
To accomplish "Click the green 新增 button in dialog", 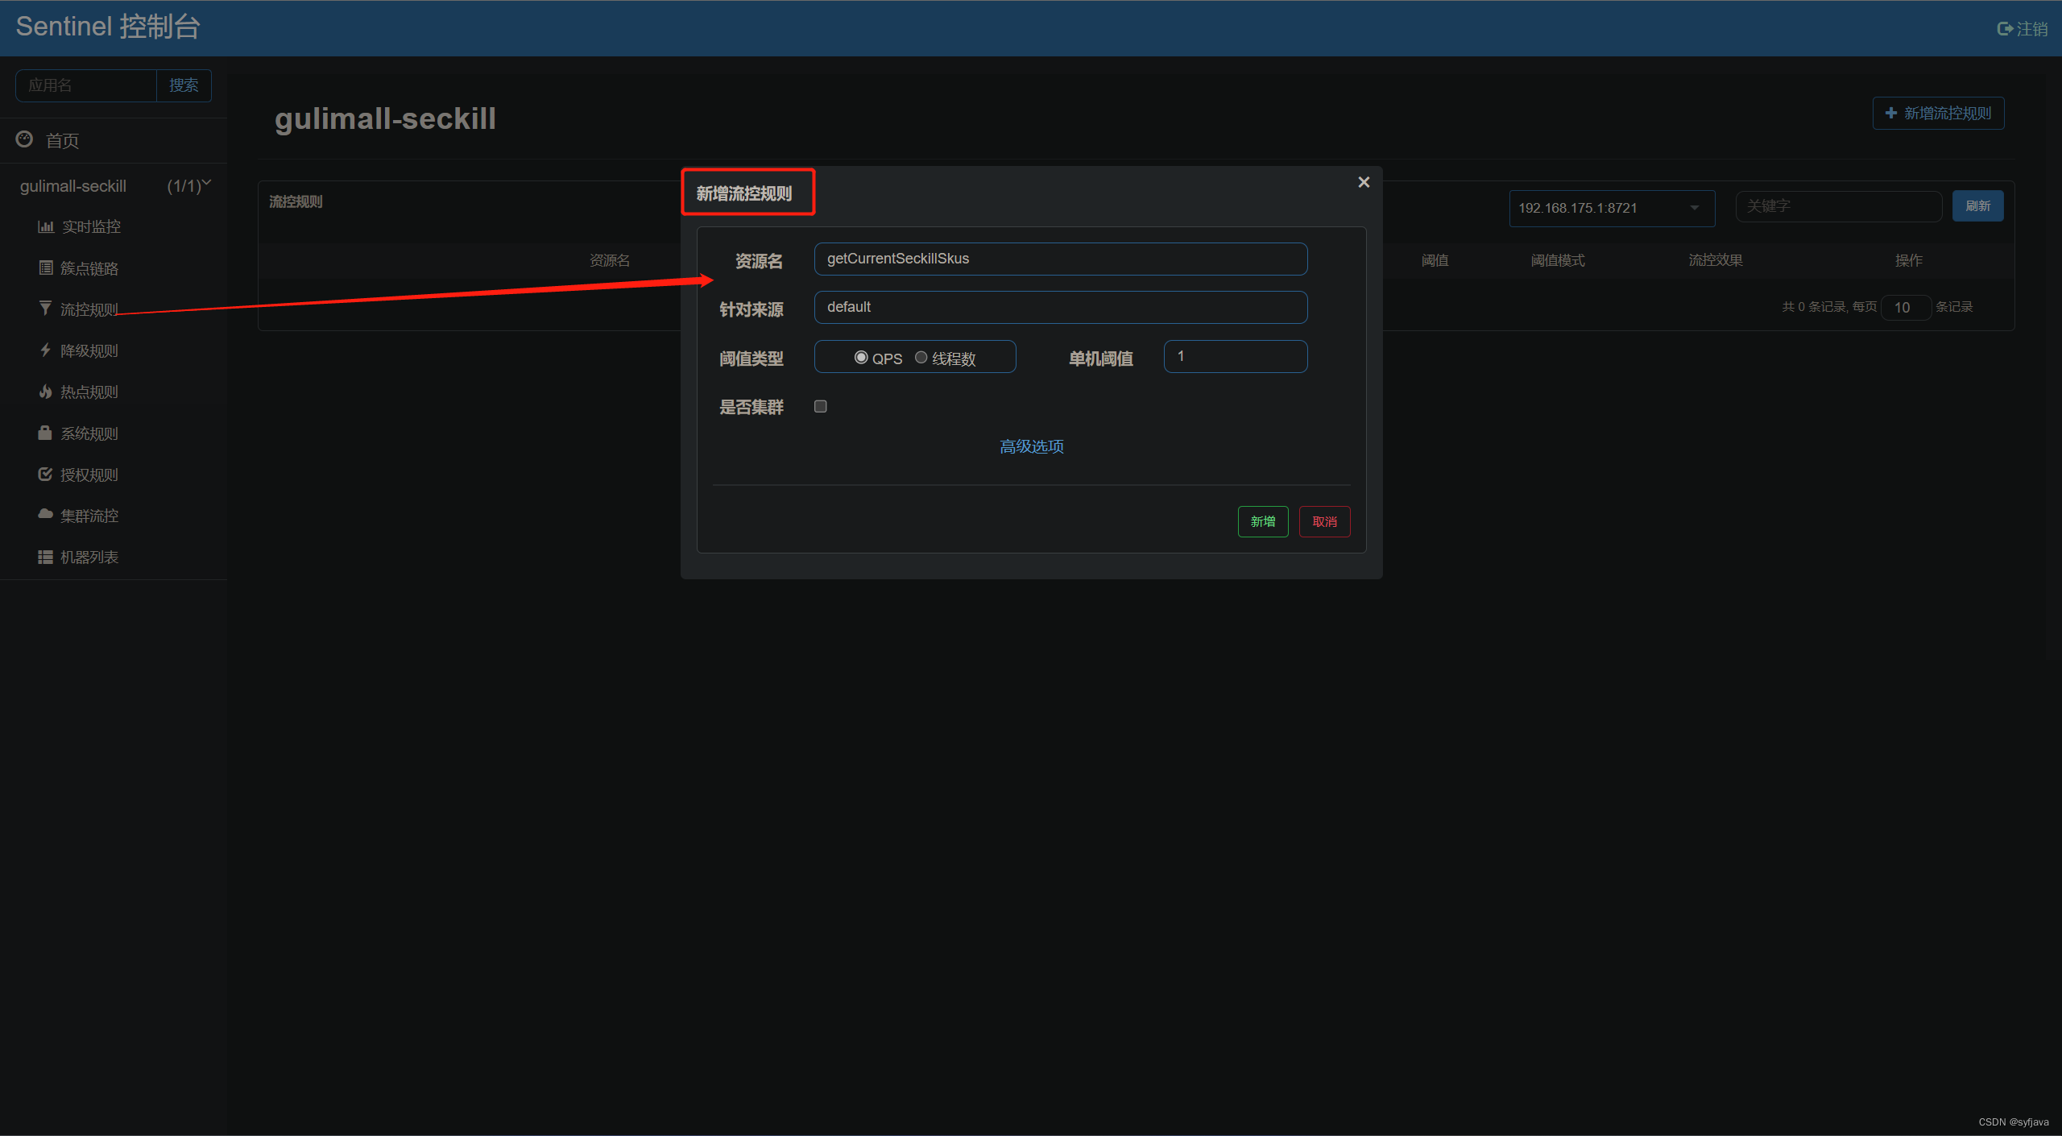I will click(1262, 521).
